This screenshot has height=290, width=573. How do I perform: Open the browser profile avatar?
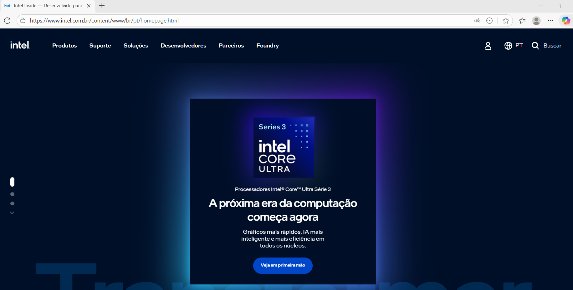point(536,21)
